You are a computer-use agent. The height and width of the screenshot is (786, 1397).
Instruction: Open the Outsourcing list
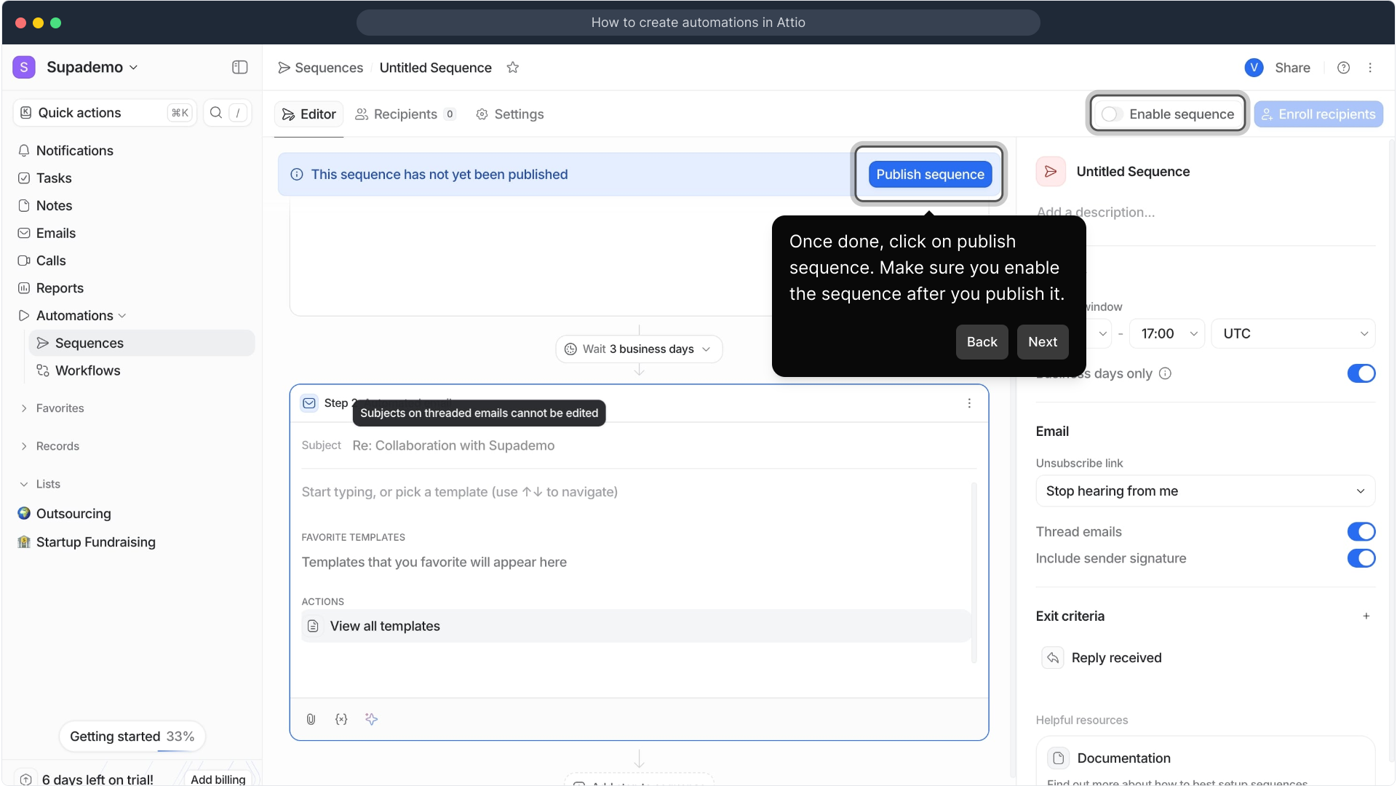pos(73,514)
